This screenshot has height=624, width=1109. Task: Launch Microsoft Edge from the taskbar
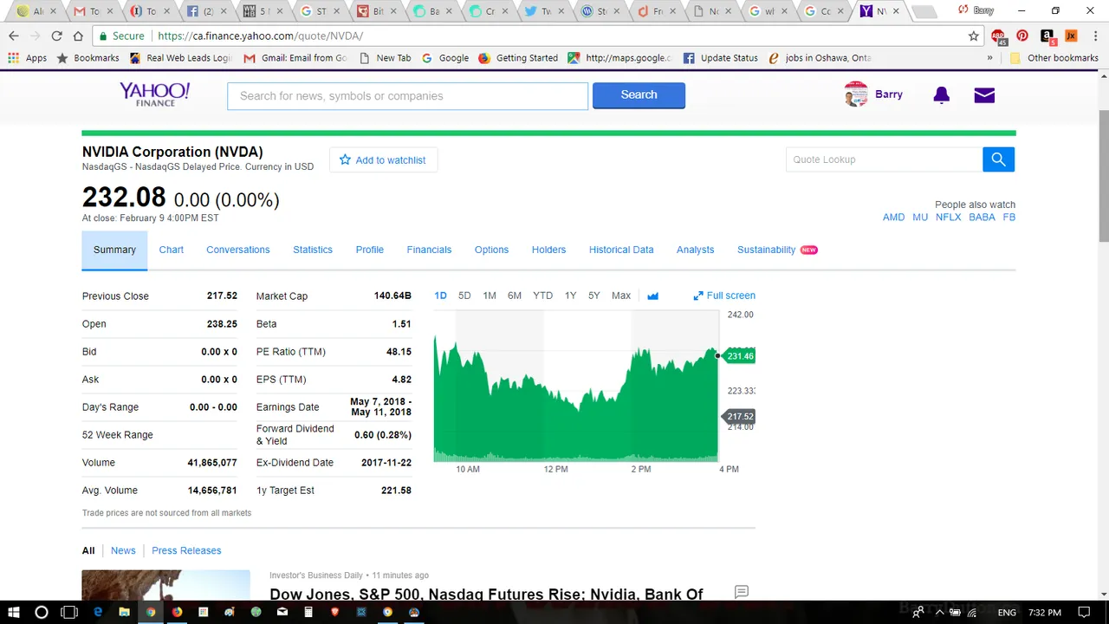[98, 612]
